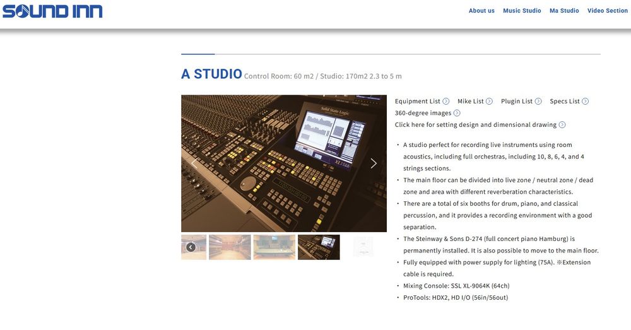Click the ProTools HDX2 HD I/O line
Image resolution: width=631 pixels, height=330 pixels.
click(456, 298)
